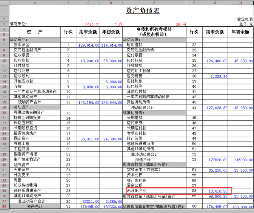Select line number cell 58
Screen dimensions: 254x213
(194, 190)
